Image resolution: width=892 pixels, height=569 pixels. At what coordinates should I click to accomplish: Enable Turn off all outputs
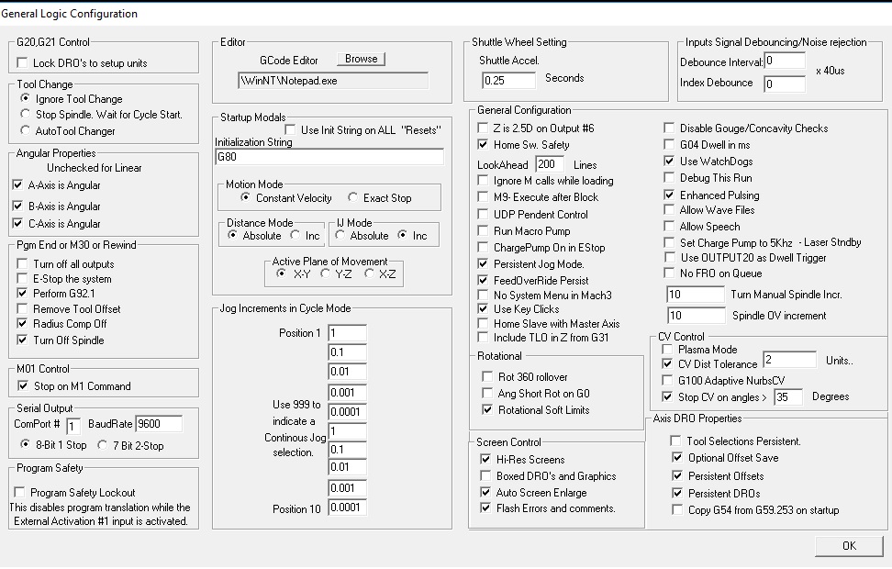click(x=22, y=263)
